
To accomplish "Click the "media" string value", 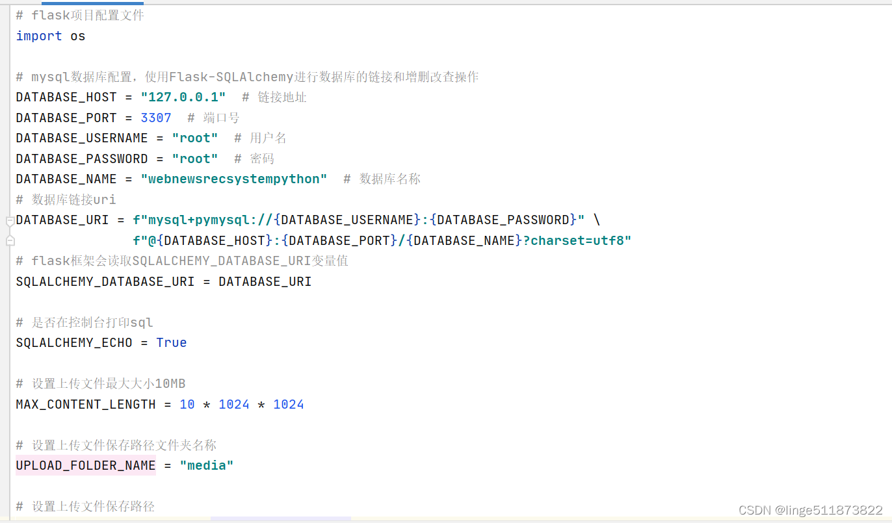I will pos(207,465).
